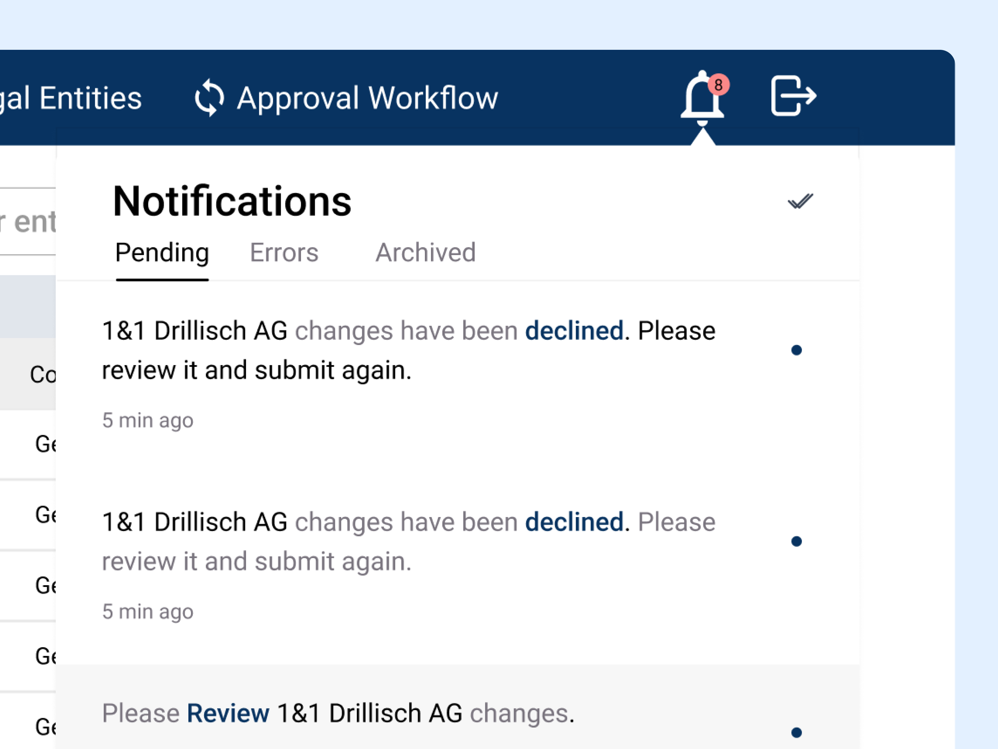998x749 pixels.
Task: Toggle unread dot on first declined notification
Action: click(797, 350)
